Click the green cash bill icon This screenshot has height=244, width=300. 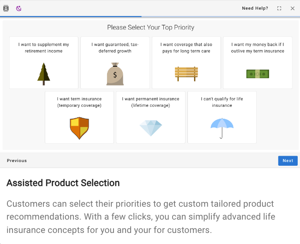pos(258,74)
